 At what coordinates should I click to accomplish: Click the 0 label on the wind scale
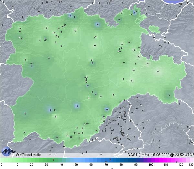pos(2,165)
